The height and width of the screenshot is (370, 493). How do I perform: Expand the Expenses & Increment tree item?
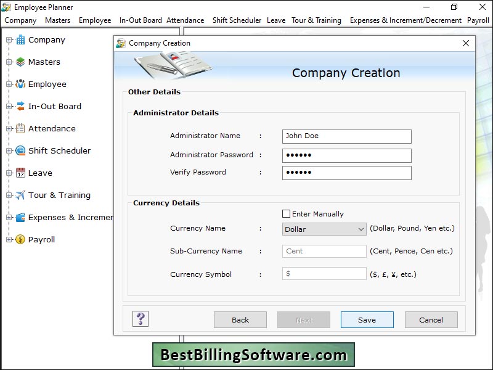(x=7, y=217)
